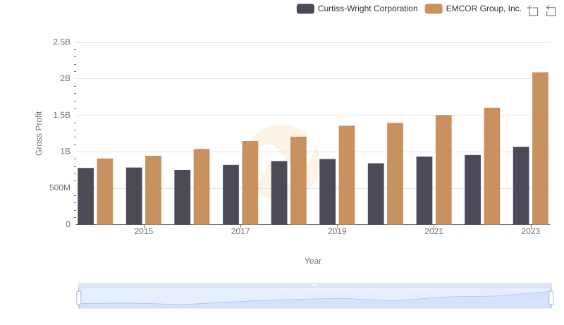
Task: Click the Curtiss-Wright Corporation legend label
Action: pos(367,8)
